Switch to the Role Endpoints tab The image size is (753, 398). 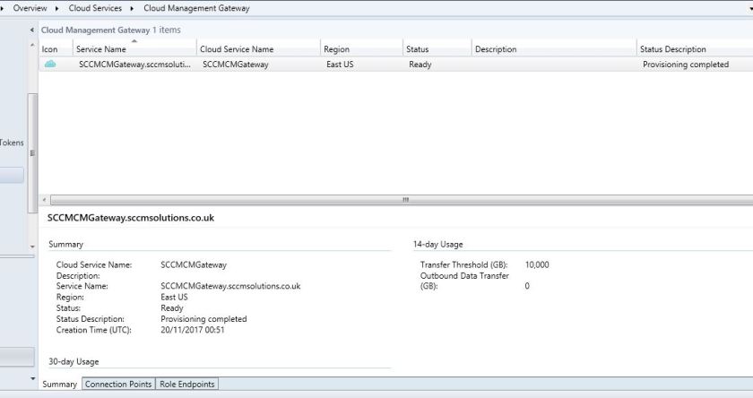pos(186,384)
